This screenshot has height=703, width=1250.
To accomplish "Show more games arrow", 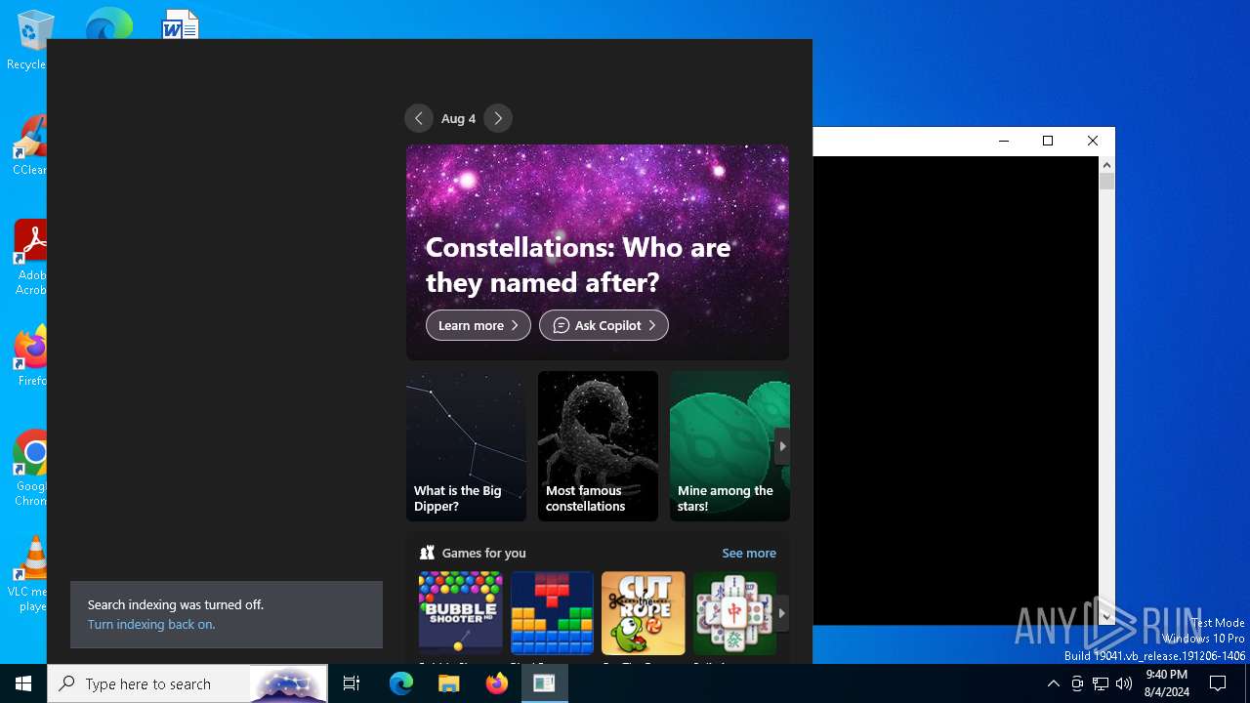I will [x=782, y=613].
